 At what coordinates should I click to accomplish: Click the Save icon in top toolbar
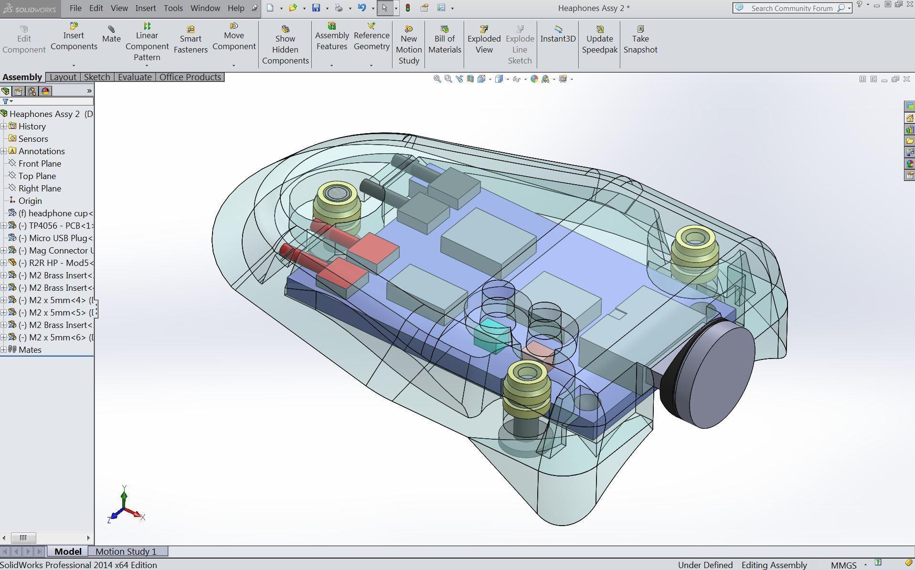tap(316, 8)
